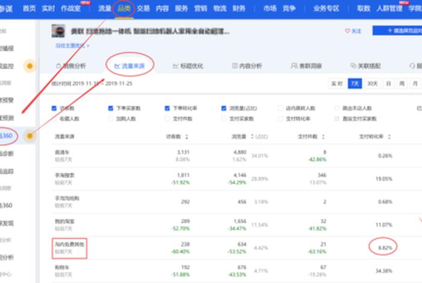
Task: Open the highlighted 360 sidebar item
Action: tap(7, 135)
